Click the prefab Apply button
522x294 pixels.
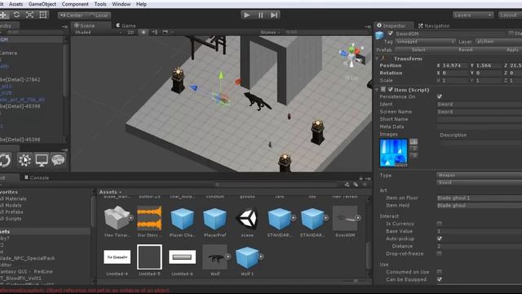[x=506, y=50]
